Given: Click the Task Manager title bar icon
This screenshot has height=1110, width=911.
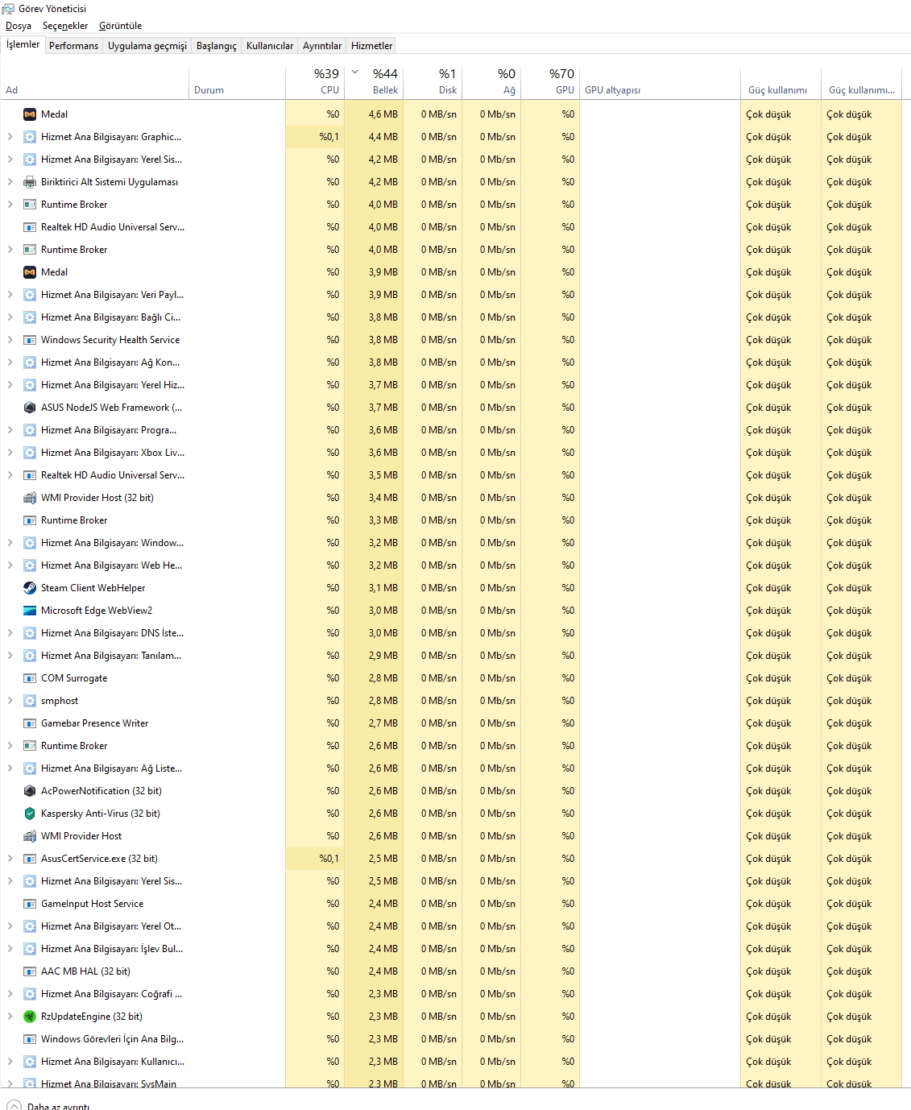Looking at the screenshot, I should 8,9.
